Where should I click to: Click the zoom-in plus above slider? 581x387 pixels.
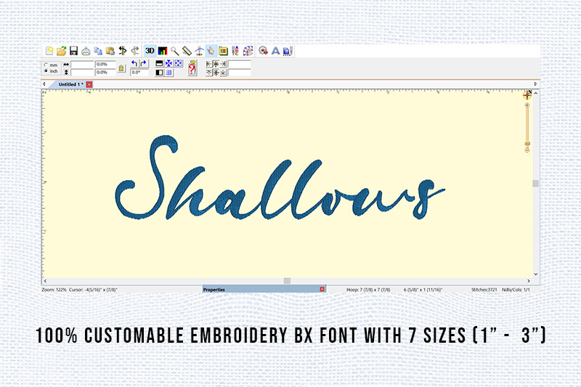click(527, 105)
